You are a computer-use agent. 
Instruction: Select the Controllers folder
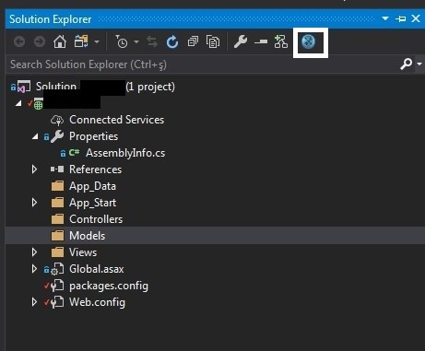click(x=96, y=219)
